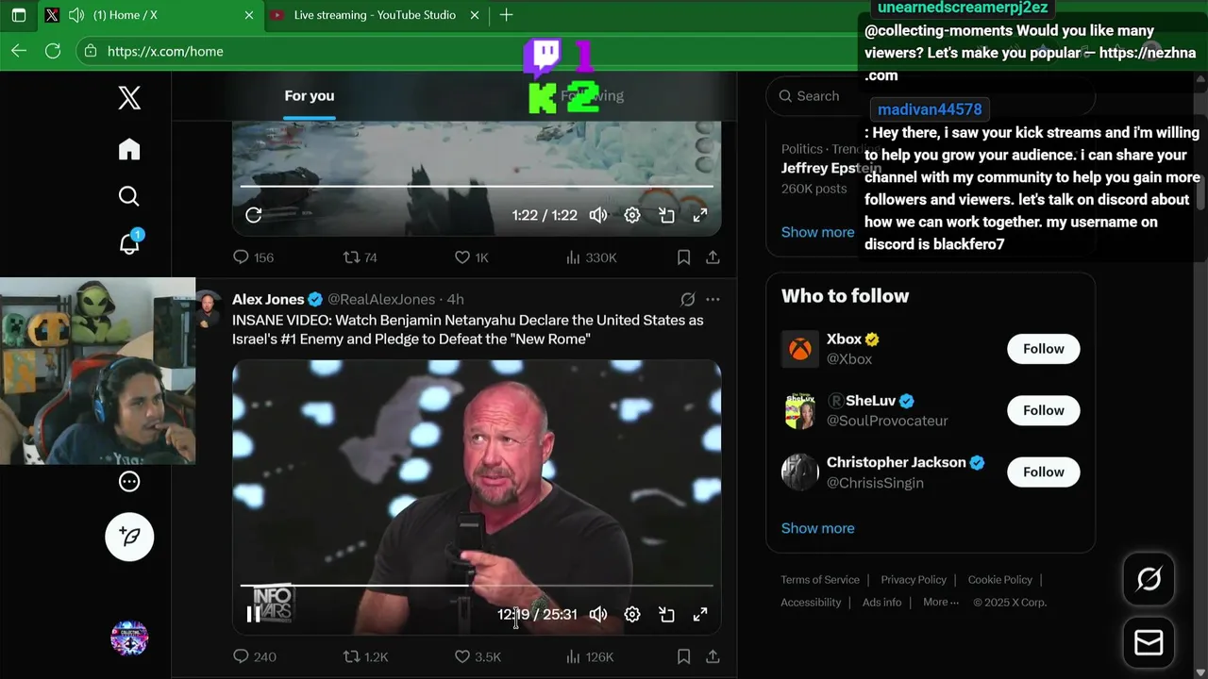
Task: Fullscreen the Alex Jones video
Action: (700, 615)
